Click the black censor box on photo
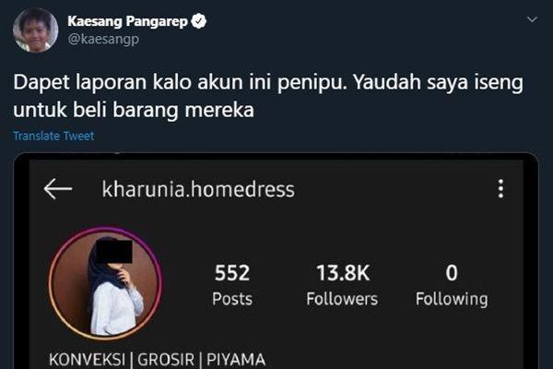Viewport: 553px width, 369px height. click(x=114, y=252)
